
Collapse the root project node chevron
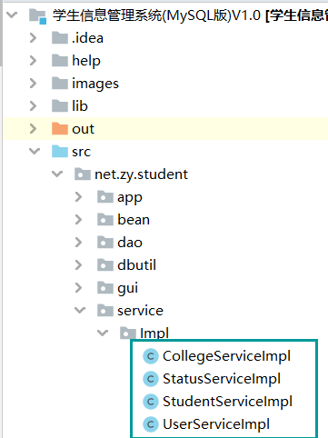tap(12, 15)
